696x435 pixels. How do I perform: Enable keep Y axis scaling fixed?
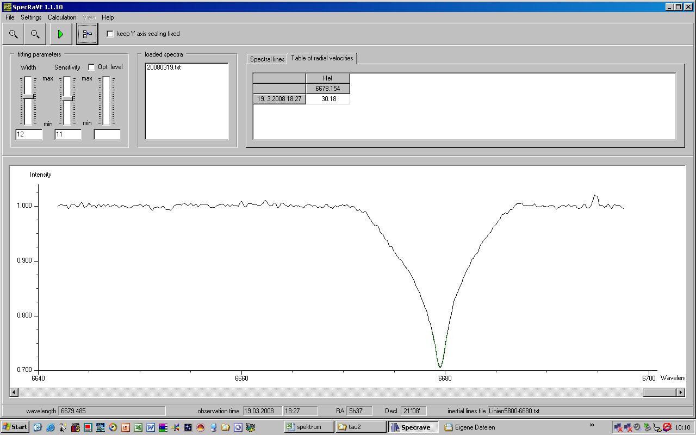(x=110, y=34)
